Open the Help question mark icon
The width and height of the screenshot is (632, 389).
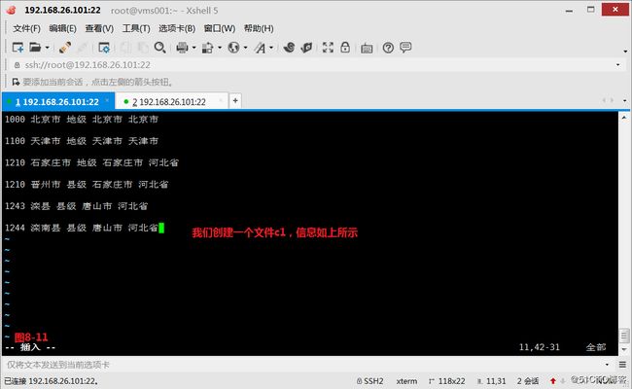coord(388,48)
